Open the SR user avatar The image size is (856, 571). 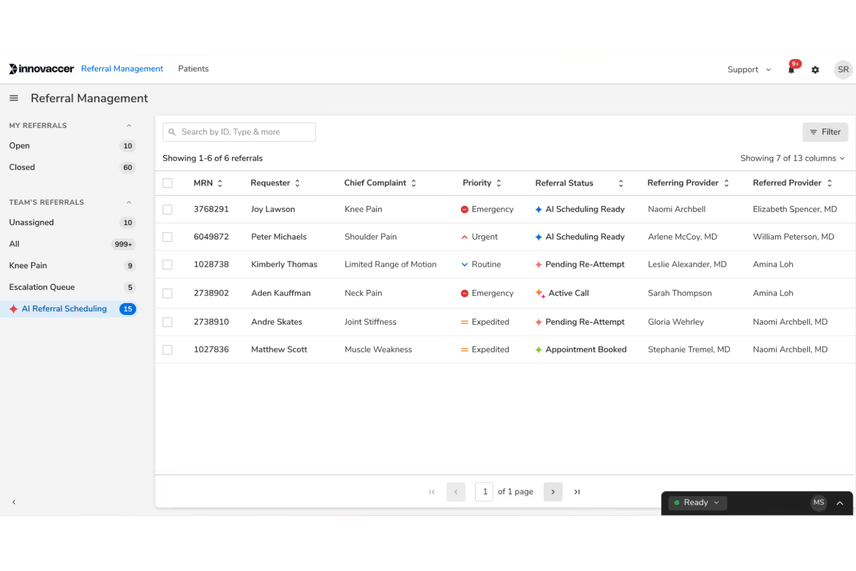[843, 69]
